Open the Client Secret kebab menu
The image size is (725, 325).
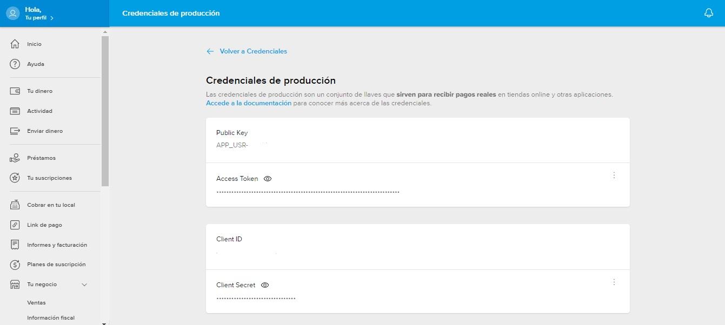pyautogui.click(x=614, y=281)
